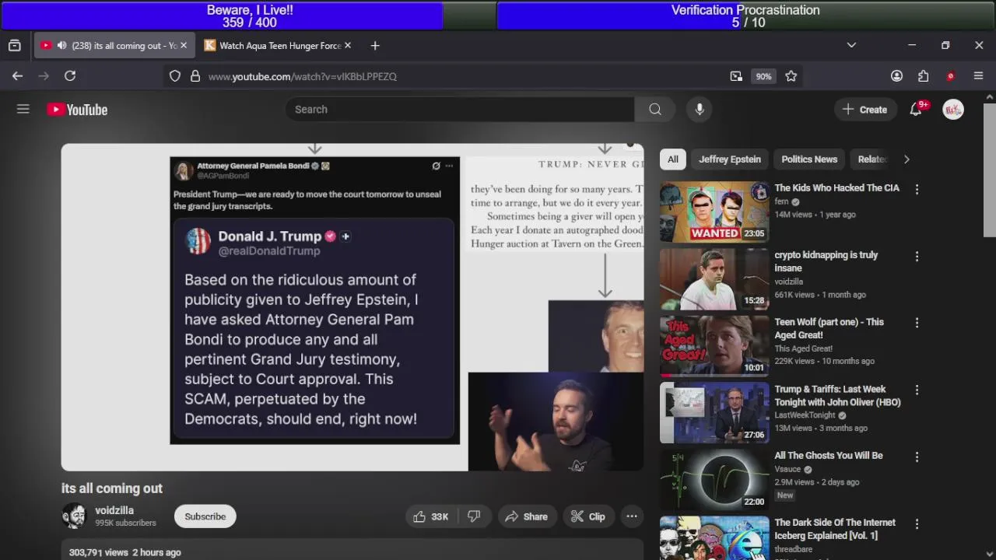
Task: Toggle picture-in-picture from address bar
Action: [736, 76]
